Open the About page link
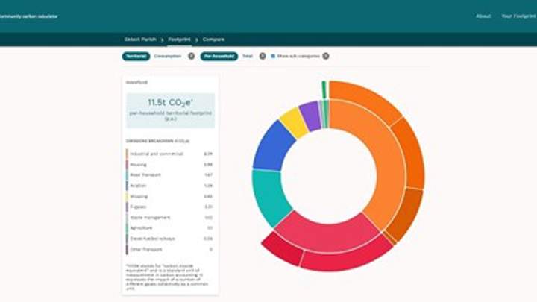This screenshot has width=537, height=302. (483, 16)
